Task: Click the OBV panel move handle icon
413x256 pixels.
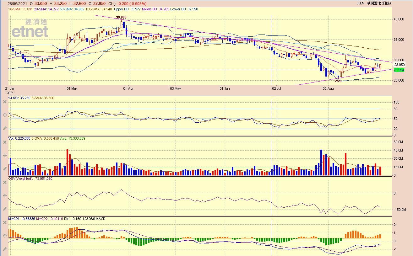Action: [x=5, y=195]
